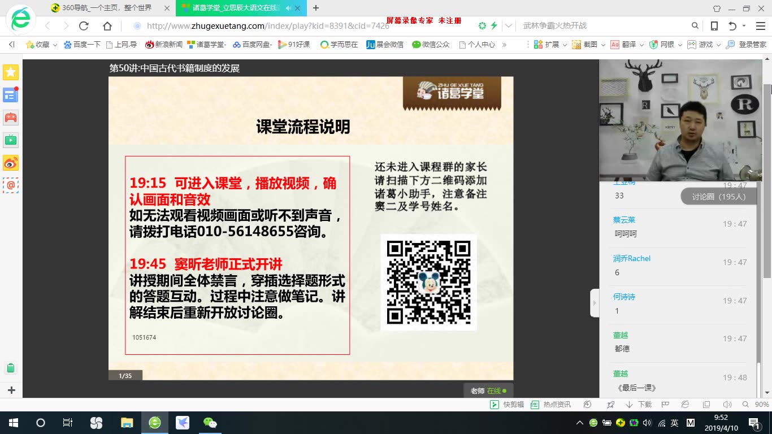Open the 微信公众 bookmark
This screenshot has width=772, height=434.
tap(431, 44)
